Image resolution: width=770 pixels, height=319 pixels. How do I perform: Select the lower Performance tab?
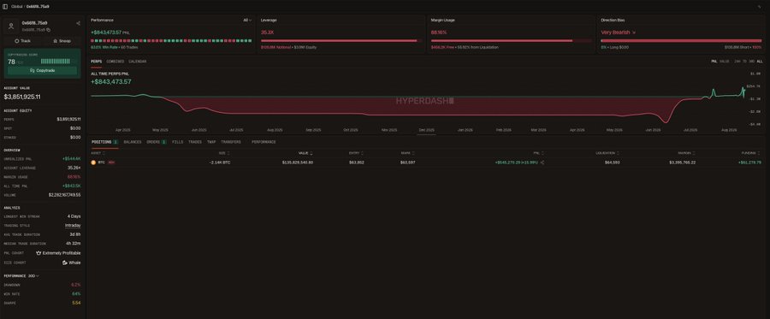point(264,142)
